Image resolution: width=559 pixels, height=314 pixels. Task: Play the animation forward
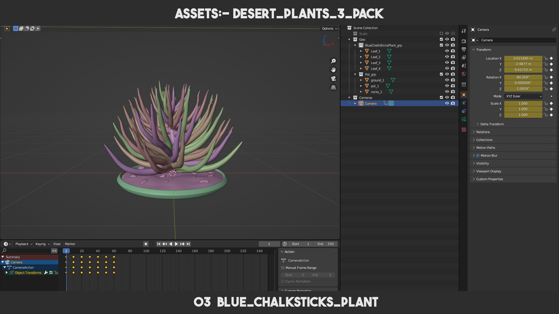tap(176, 244)
